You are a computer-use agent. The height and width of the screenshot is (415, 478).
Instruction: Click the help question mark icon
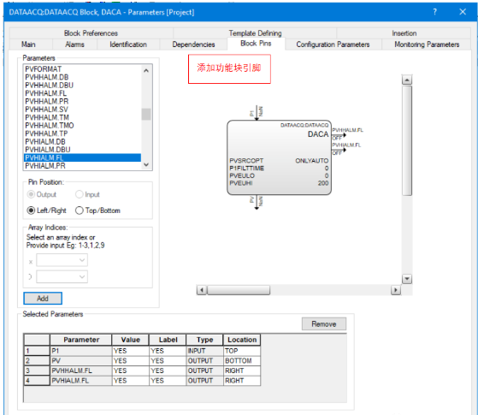(x=434, y=12)
